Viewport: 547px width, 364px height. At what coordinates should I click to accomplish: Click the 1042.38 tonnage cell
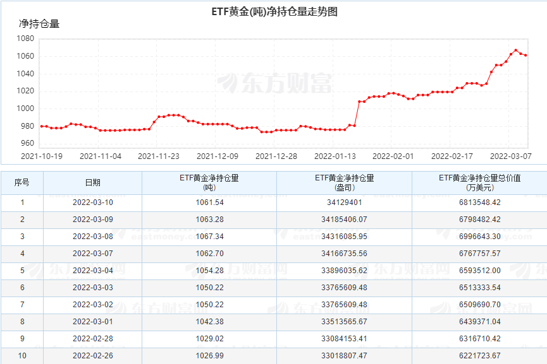[x=209, y=322]
